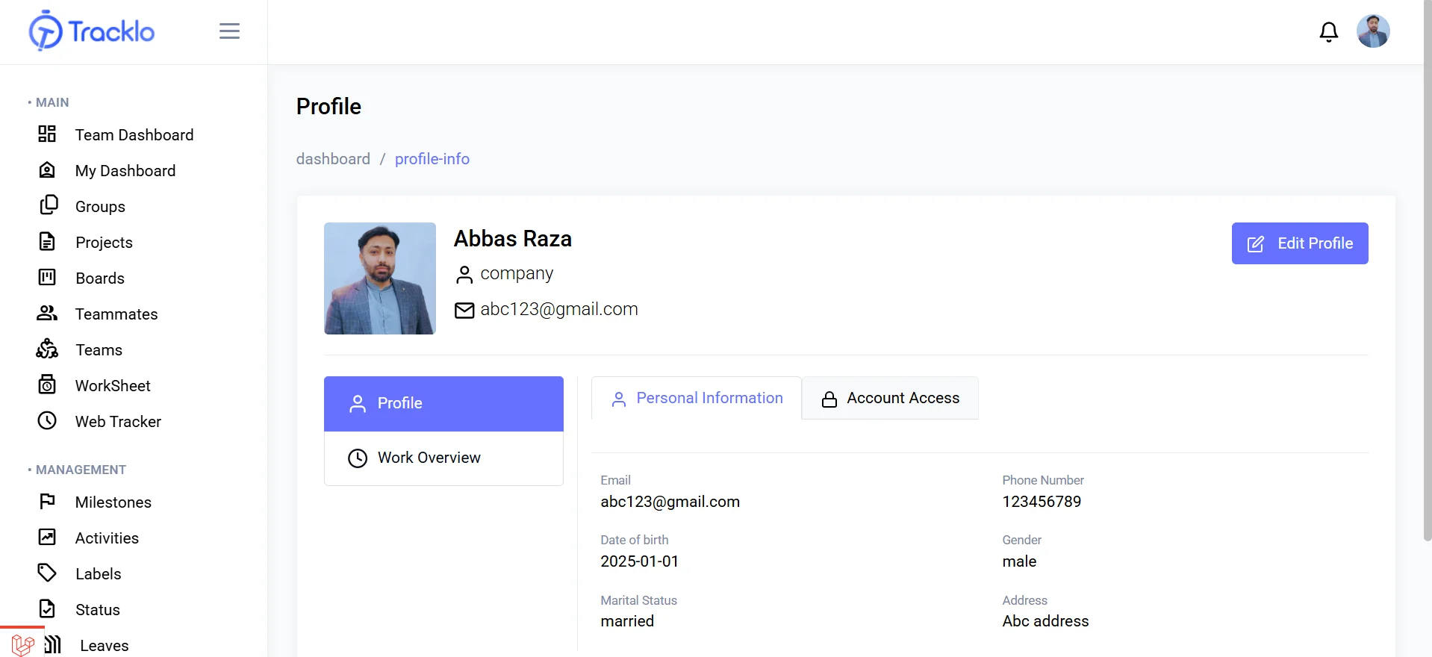The image size is (1432, 657).
Task: Open Team Dashboard from sidebar
Action: coord(134,135)
